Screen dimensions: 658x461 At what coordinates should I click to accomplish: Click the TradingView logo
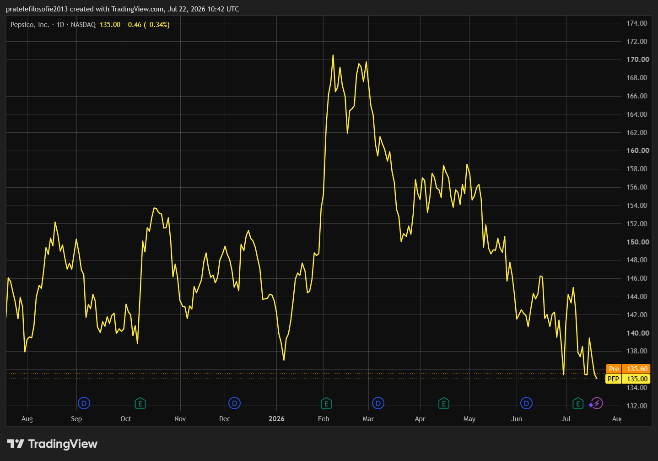[x=52, y=444]
